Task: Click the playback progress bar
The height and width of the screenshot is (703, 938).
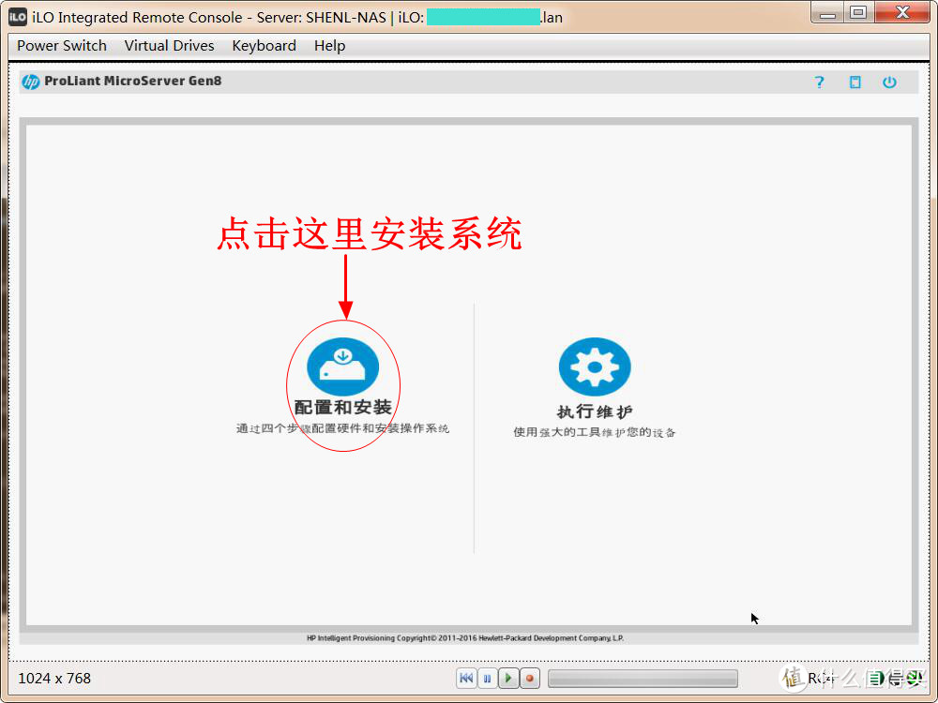Action: coord(643,678)
